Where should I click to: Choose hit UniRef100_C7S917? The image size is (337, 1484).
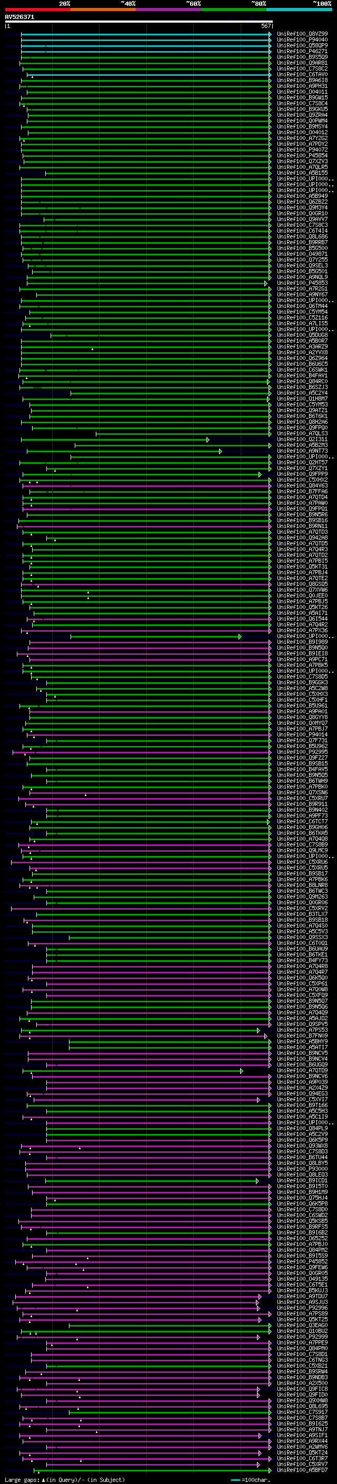click(x=302, y=1412)
